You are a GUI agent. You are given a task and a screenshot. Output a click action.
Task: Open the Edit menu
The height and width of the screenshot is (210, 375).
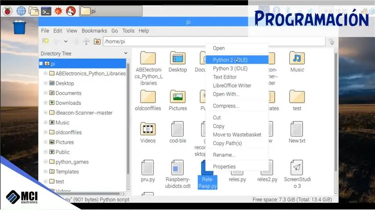pyautogui.click(x=58, y=31)
